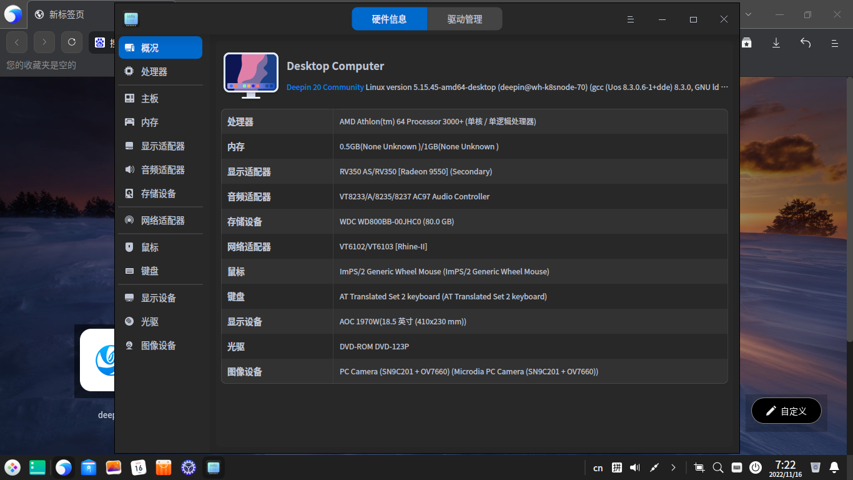Select 存储设备 in the device list

157,194
